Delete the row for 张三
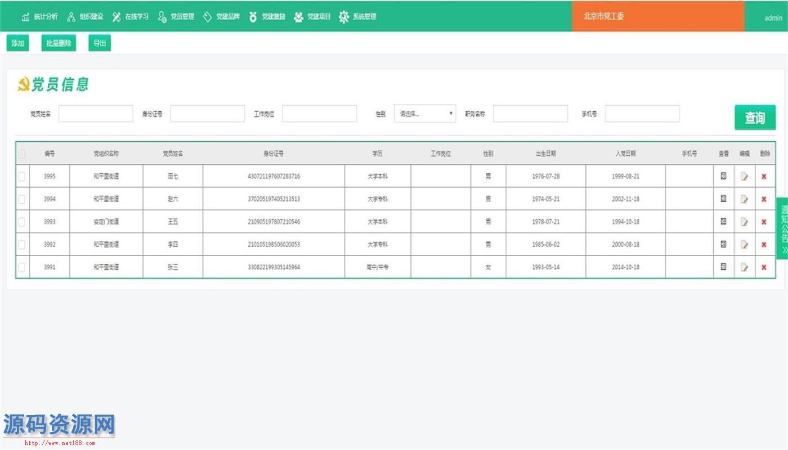This screenshot has width=788, height=450. click(764, 267)
